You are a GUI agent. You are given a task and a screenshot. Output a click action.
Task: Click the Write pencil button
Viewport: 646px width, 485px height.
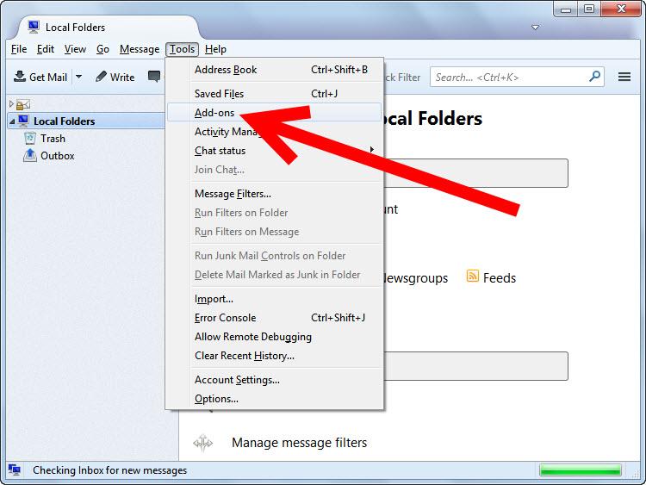[x=115, y=77]
